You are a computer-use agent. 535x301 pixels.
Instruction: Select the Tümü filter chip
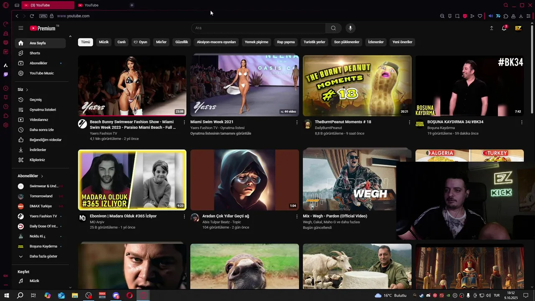85,42
